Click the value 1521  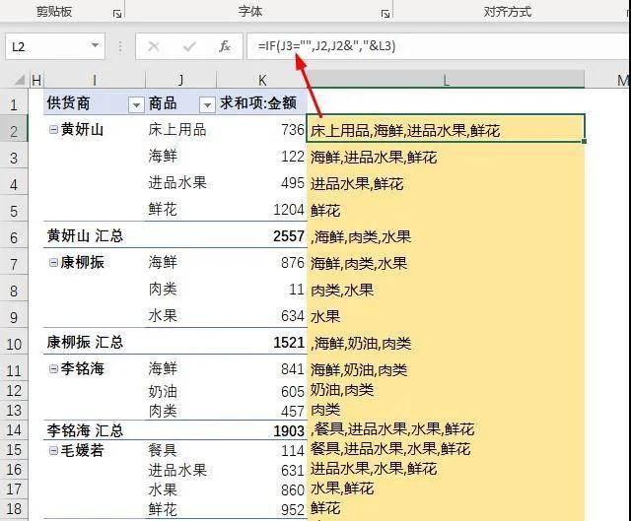[x=289, y=343]
